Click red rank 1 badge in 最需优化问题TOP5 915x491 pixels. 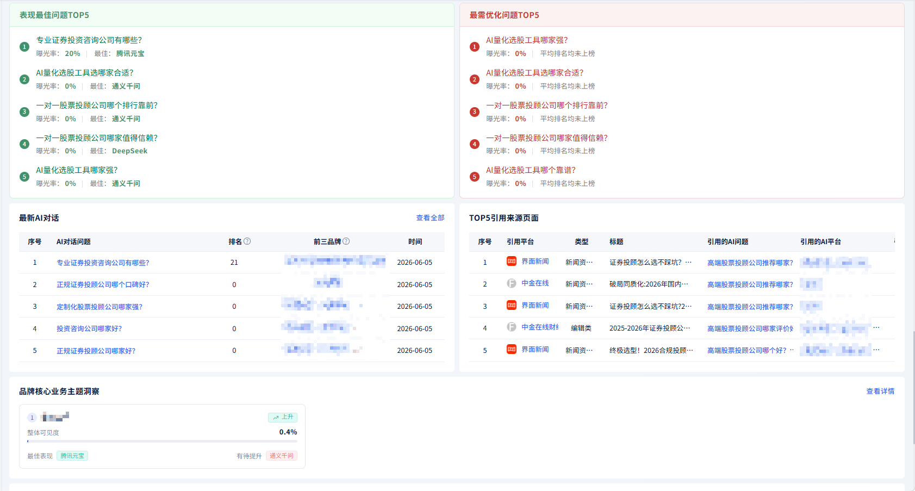click(475, 47)
